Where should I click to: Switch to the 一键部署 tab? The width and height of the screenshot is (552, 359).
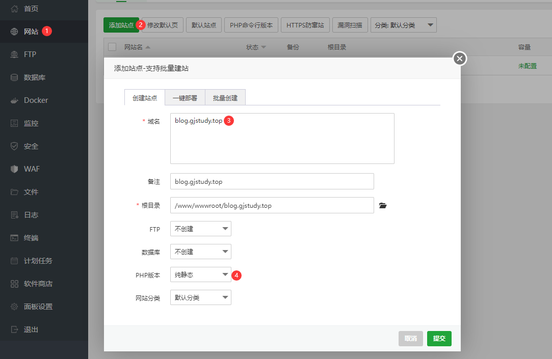(x=185, y=97)
